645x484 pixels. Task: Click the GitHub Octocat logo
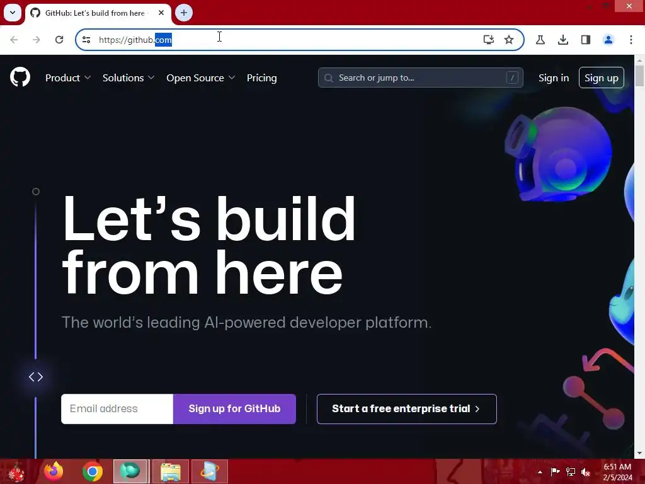click(x=20, y=77)
